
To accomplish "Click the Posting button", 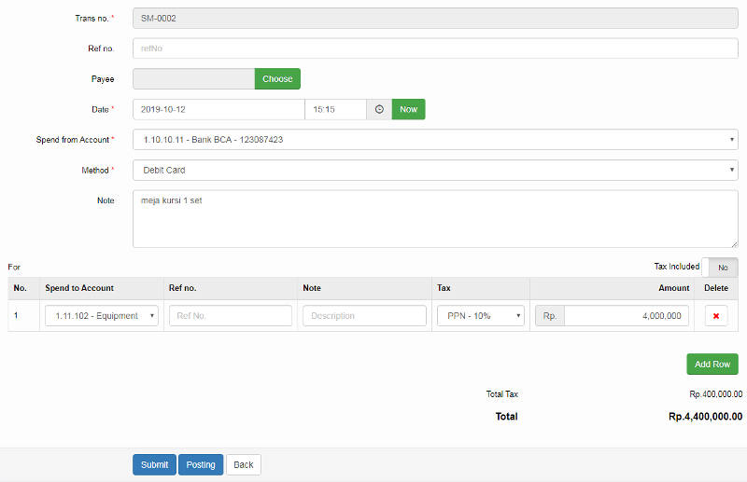I will point(201,464).
